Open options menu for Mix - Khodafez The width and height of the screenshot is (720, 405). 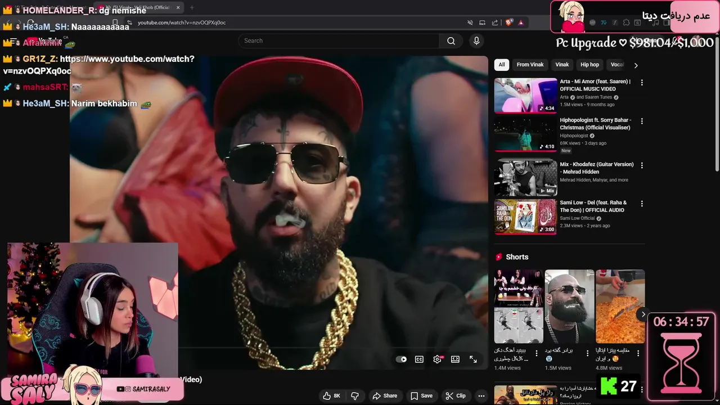point(642,165)
